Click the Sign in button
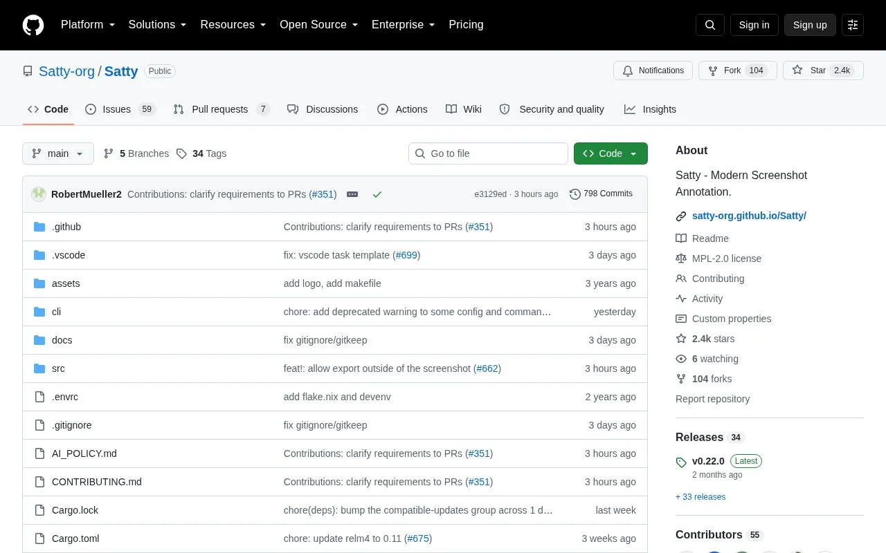The image size is (886, 553). [x=754, y=25]
